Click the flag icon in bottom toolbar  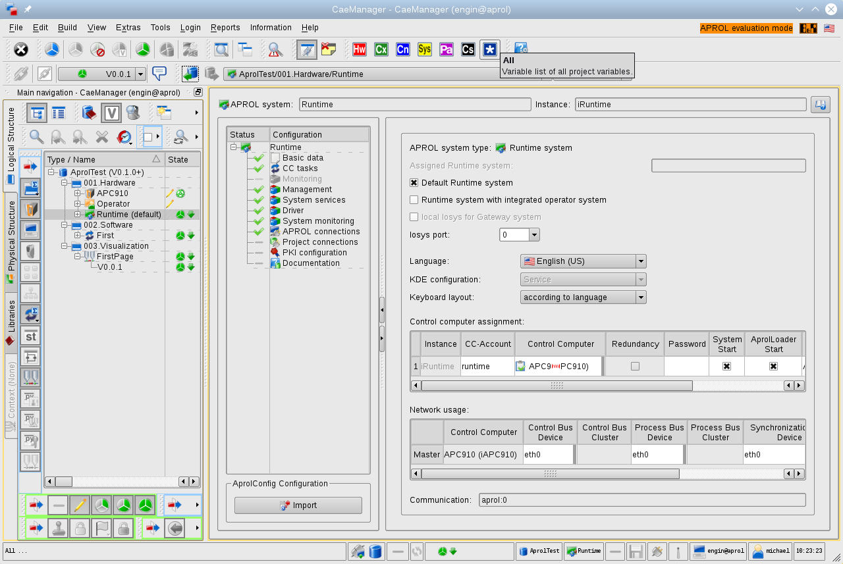tap(101, 528)
